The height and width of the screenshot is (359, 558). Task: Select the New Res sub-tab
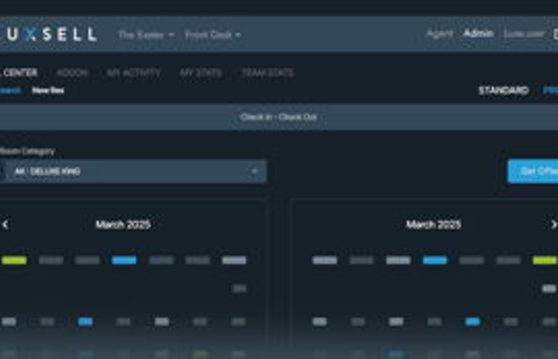48,90
